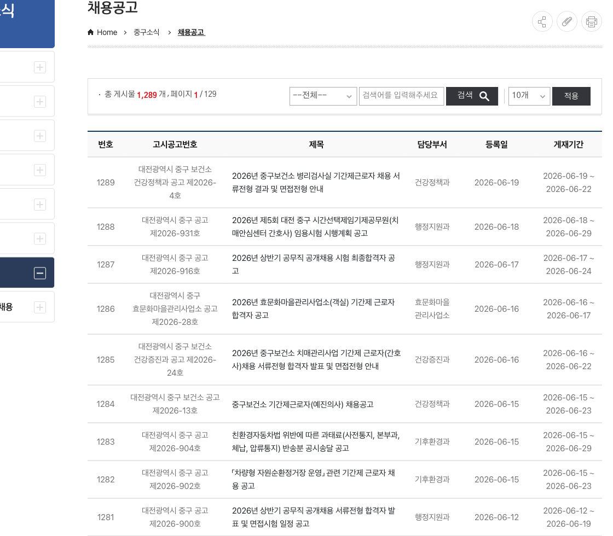This screenshot has height=536, width=613.
Task: Expand the sidebar item ending in 채용
Action: click(40, 307)
